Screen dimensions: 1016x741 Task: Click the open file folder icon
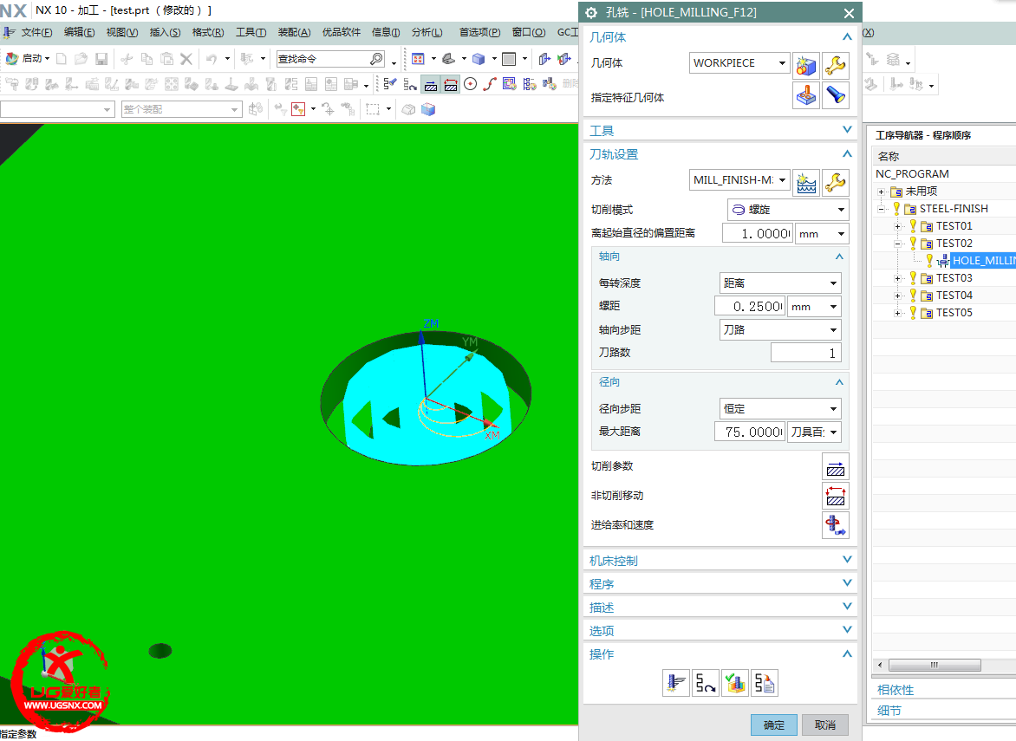click(81, 59)
